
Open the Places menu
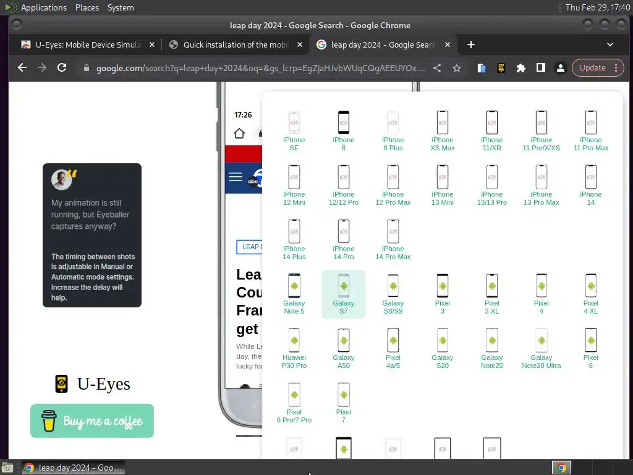click(87, 7)
